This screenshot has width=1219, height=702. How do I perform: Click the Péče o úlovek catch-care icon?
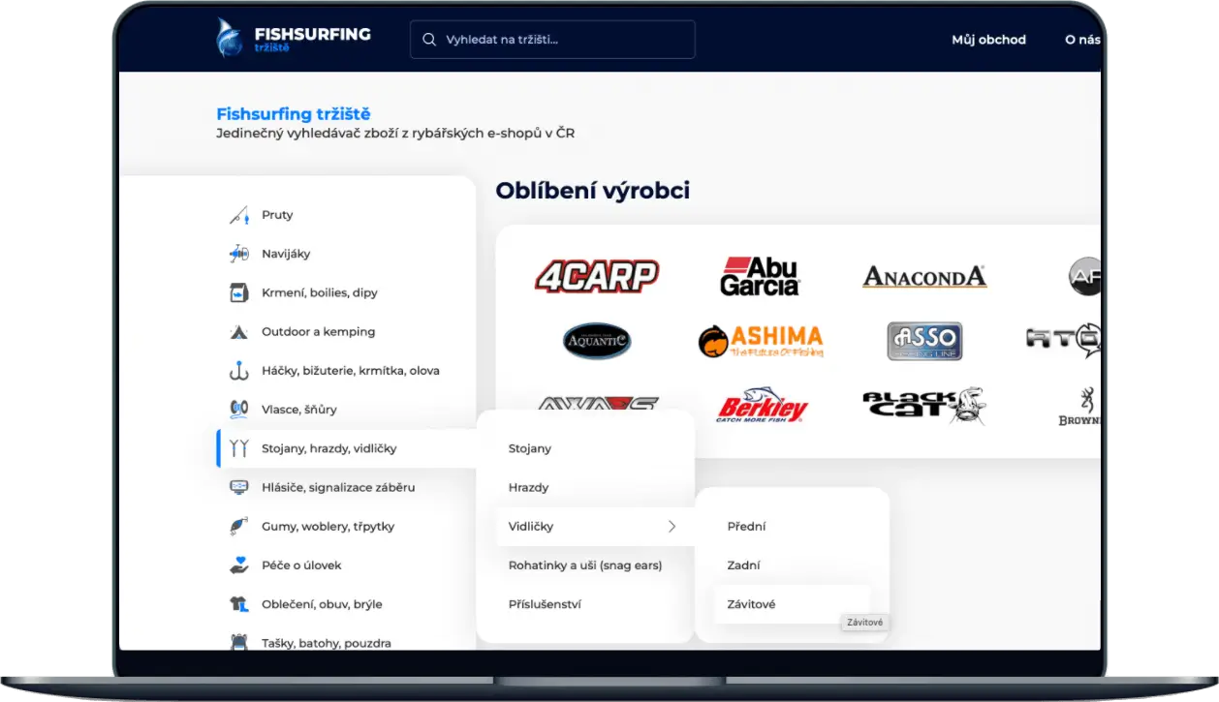[238, 565]
